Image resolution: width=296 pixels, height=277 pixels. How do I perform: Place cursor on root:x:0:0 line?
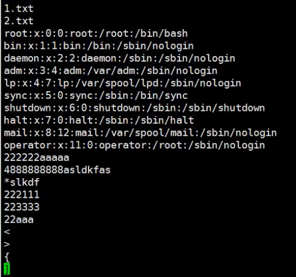tap(96, 34)
